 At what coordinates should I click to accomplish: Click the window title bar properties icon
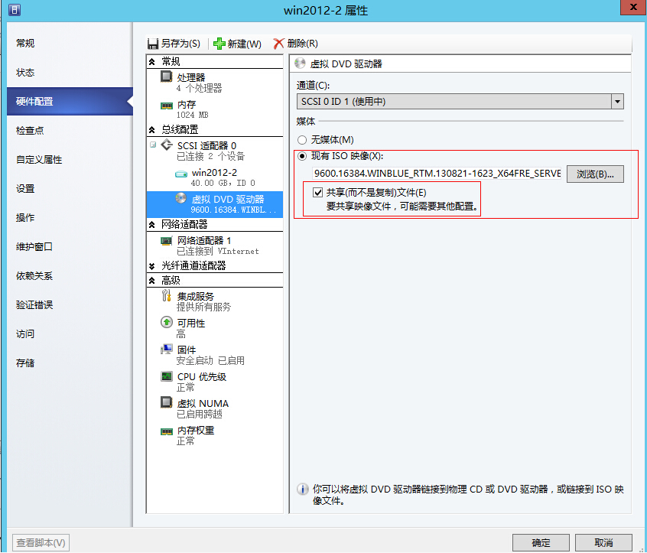[15, 10]
